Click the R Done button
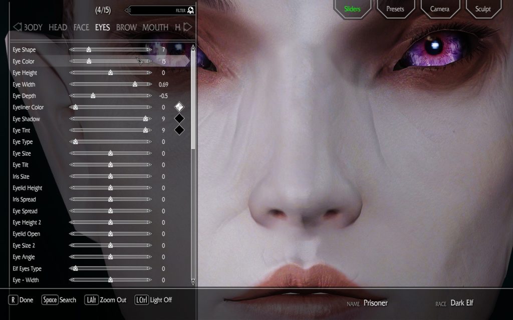513x320 pixels. click(21, 300)
